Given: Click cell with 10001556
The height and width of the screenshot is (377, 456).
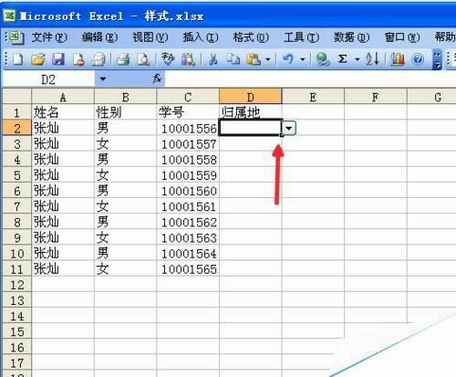Looking at the screenshot, I should [188, 128].
